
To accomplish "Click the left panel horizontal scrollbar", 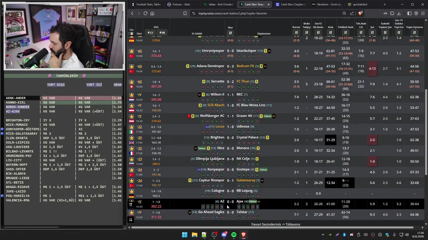I will coord(32,227).
